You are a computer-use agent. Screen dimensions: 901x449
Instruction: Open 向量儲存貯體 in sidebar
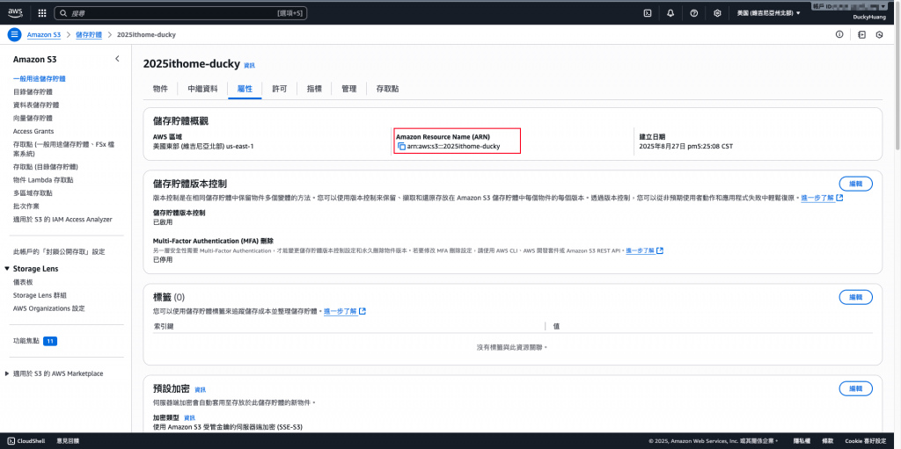33,119
